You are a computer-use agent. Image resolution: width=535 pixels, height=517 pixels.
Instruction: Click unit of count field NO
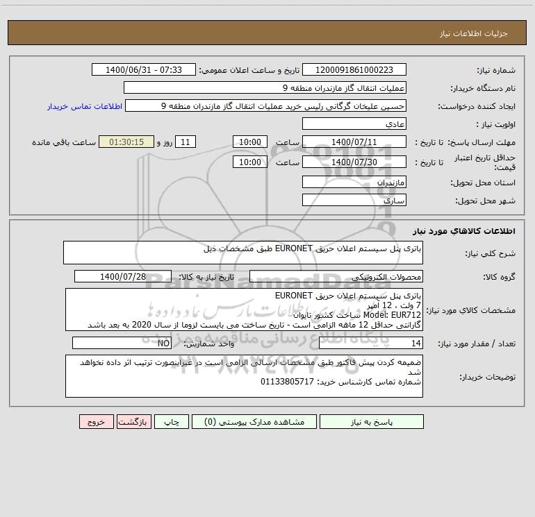[122, 343]
